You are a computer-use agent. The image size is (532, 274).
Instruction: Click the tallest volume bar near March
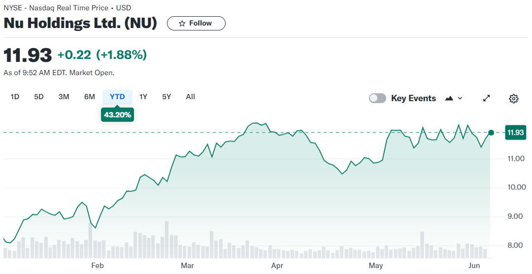pos(166,240)
